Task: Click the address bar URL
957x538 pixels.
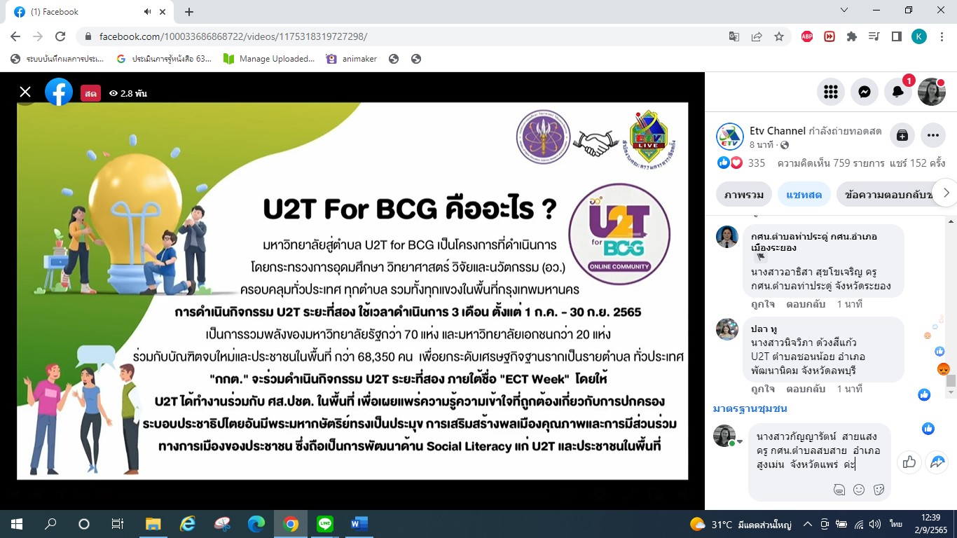Action: click(x=233, y=36)
